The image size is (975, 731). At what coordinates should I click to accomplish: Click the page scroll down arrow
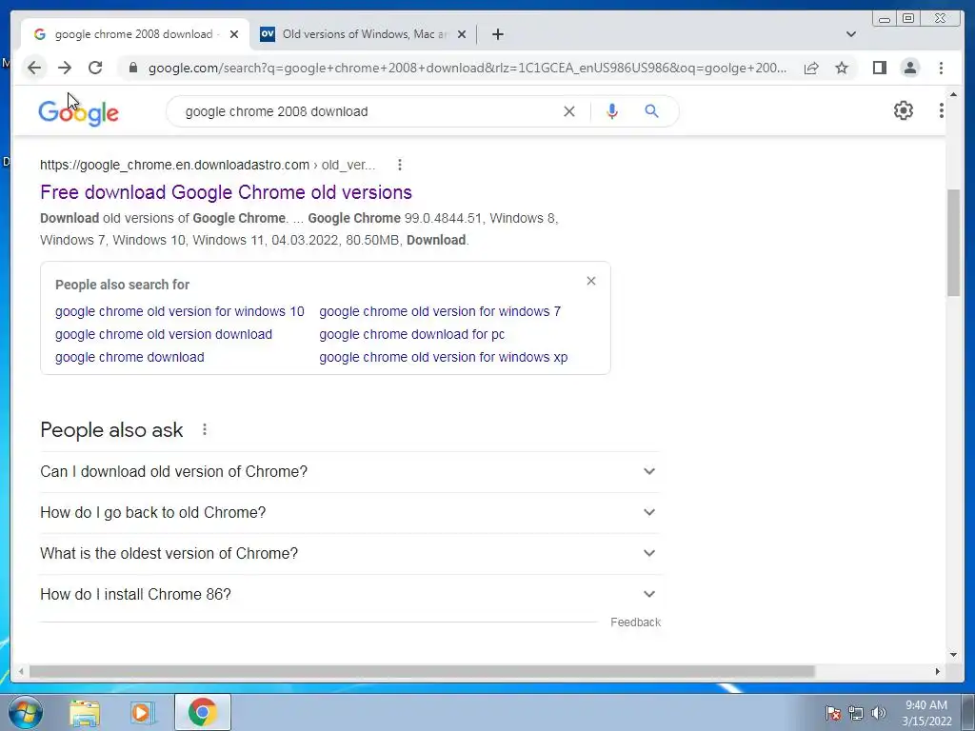[x=953, y=654]
